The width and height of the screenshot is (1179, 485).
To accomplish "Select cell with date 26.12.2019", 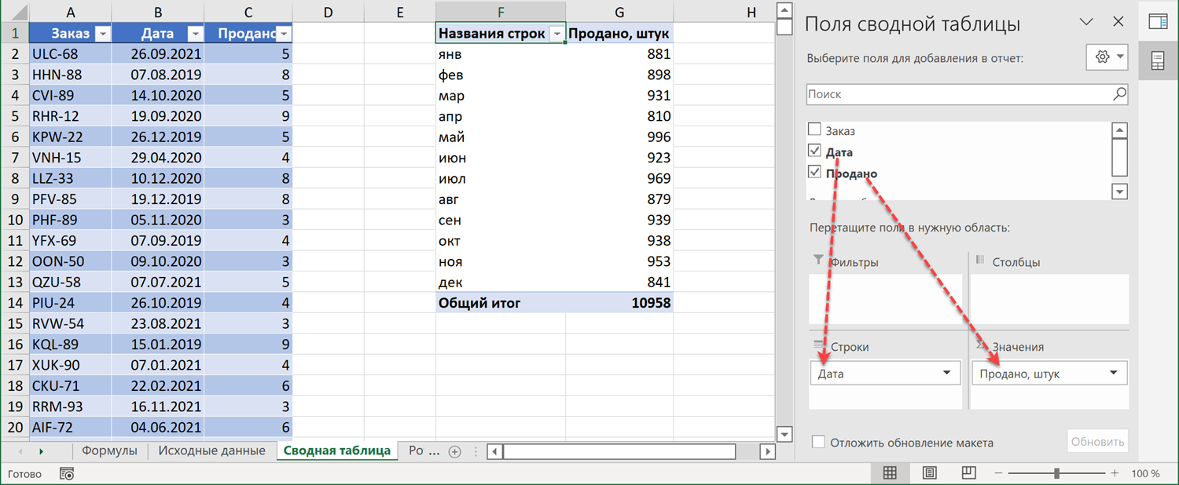I will 157,137.
